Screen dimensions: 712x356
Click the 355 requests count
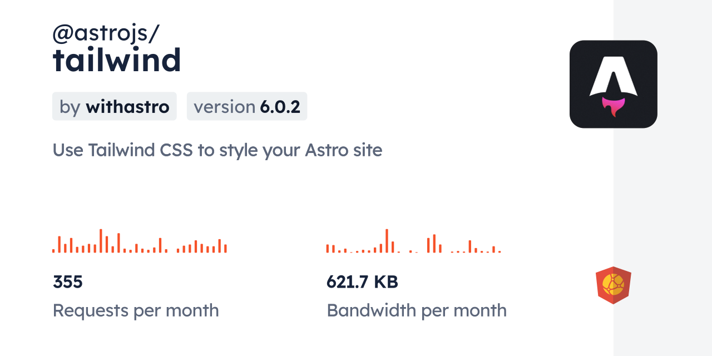point(68,282)
